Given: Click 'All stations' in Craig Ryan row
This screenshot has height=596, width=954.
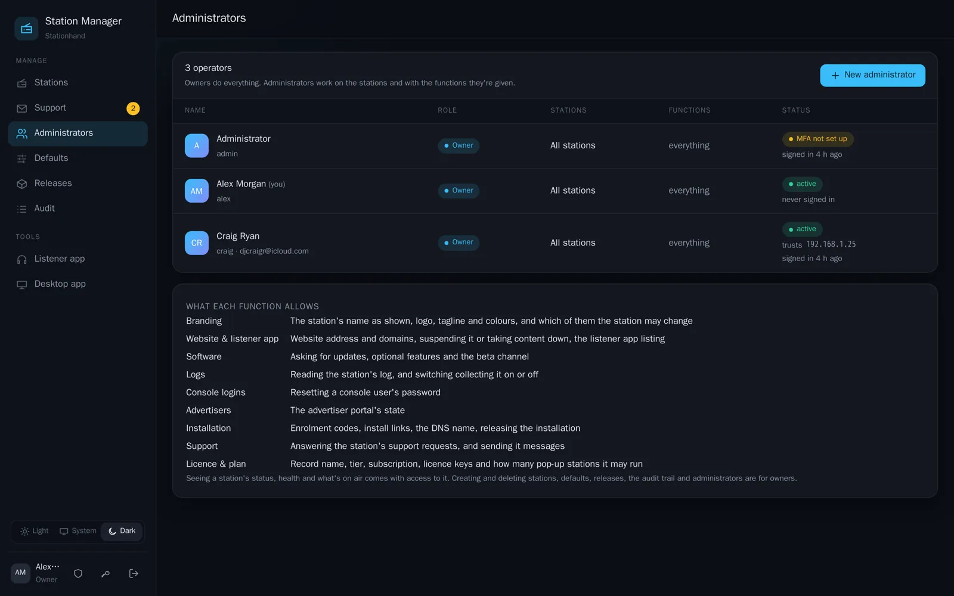Looking at the screenshot, I should click(572, 243).
